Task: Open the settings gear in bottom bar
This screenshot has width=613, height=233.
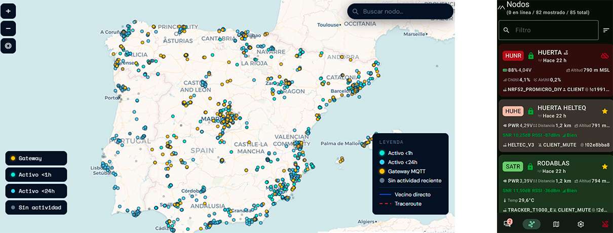Action: [581, 224]
